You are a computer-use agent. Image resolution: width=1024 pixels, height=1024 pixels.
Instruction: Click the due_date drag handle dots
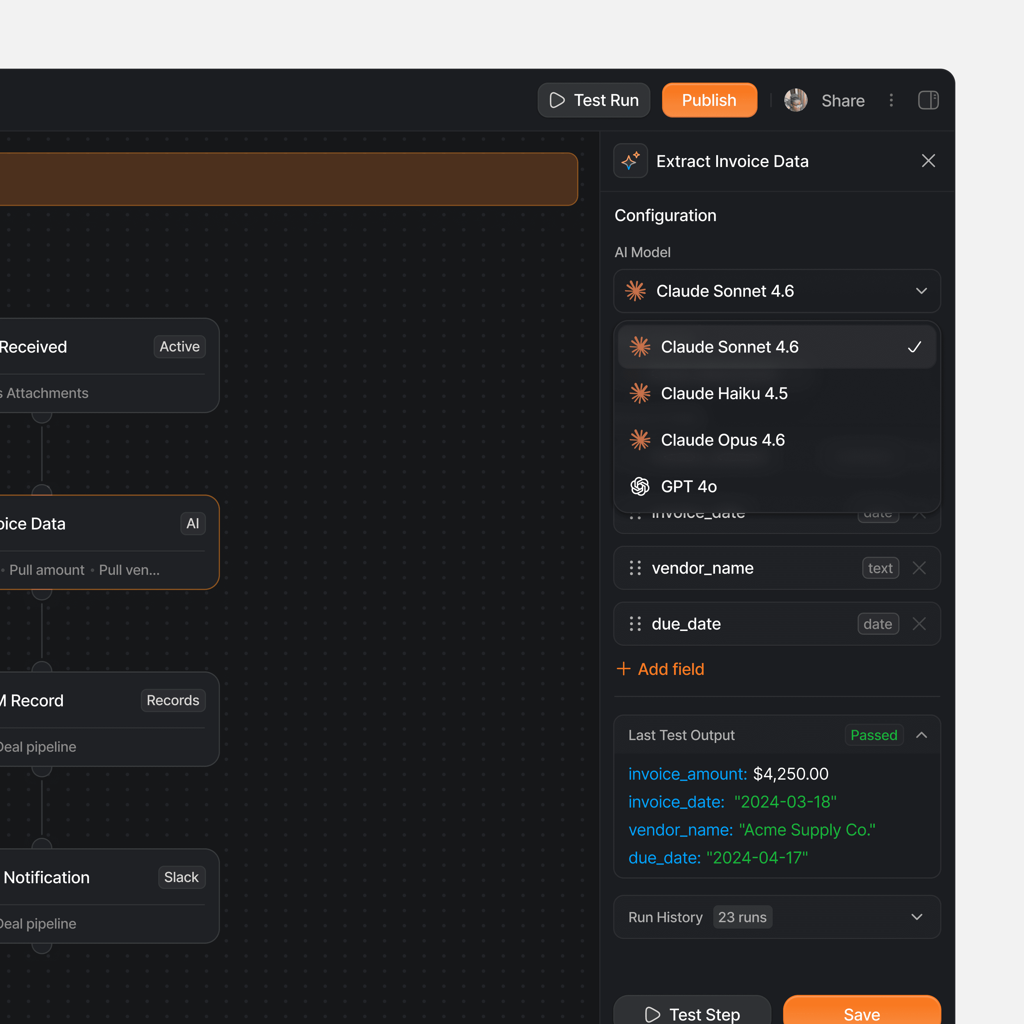635,624
